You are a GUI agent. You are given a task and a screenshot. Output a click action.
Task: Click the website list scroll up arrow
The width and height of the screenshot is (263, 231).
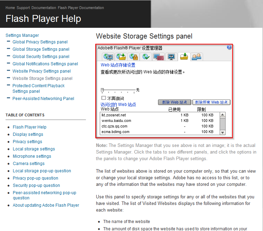(x=222, y=115)
